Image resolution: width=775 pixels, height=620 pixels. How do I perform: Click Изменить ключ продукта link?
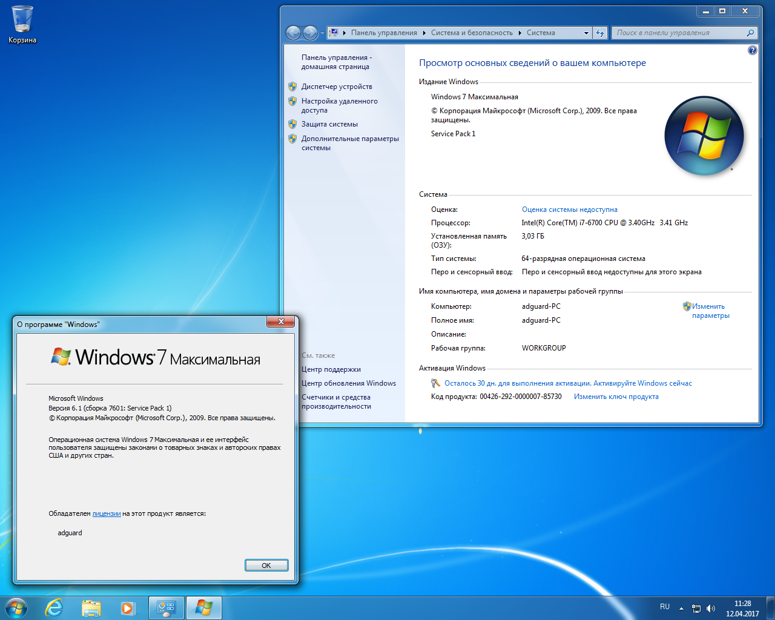pos(616,397)
